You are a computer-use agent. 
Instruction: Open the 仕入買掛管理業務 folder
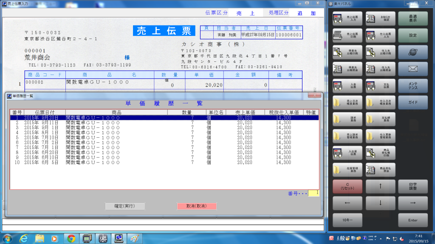(x=380, y=136)
